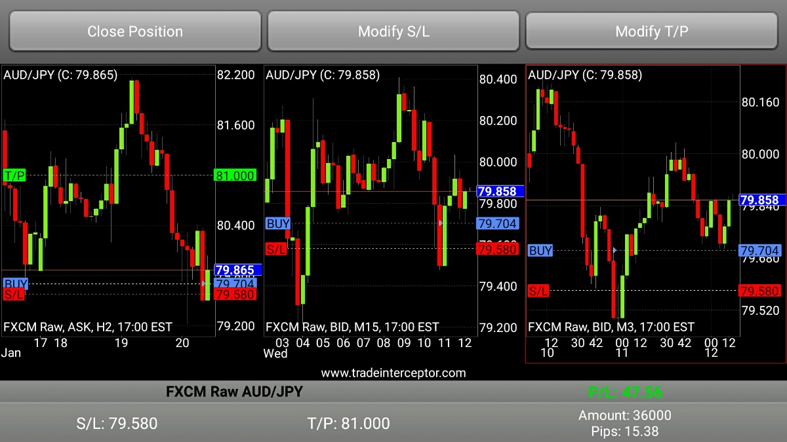Screen dimensions: 787x442
Task: Click the Pips: 15.38 text
Action: pyautogui.click(x=625, y=432)
